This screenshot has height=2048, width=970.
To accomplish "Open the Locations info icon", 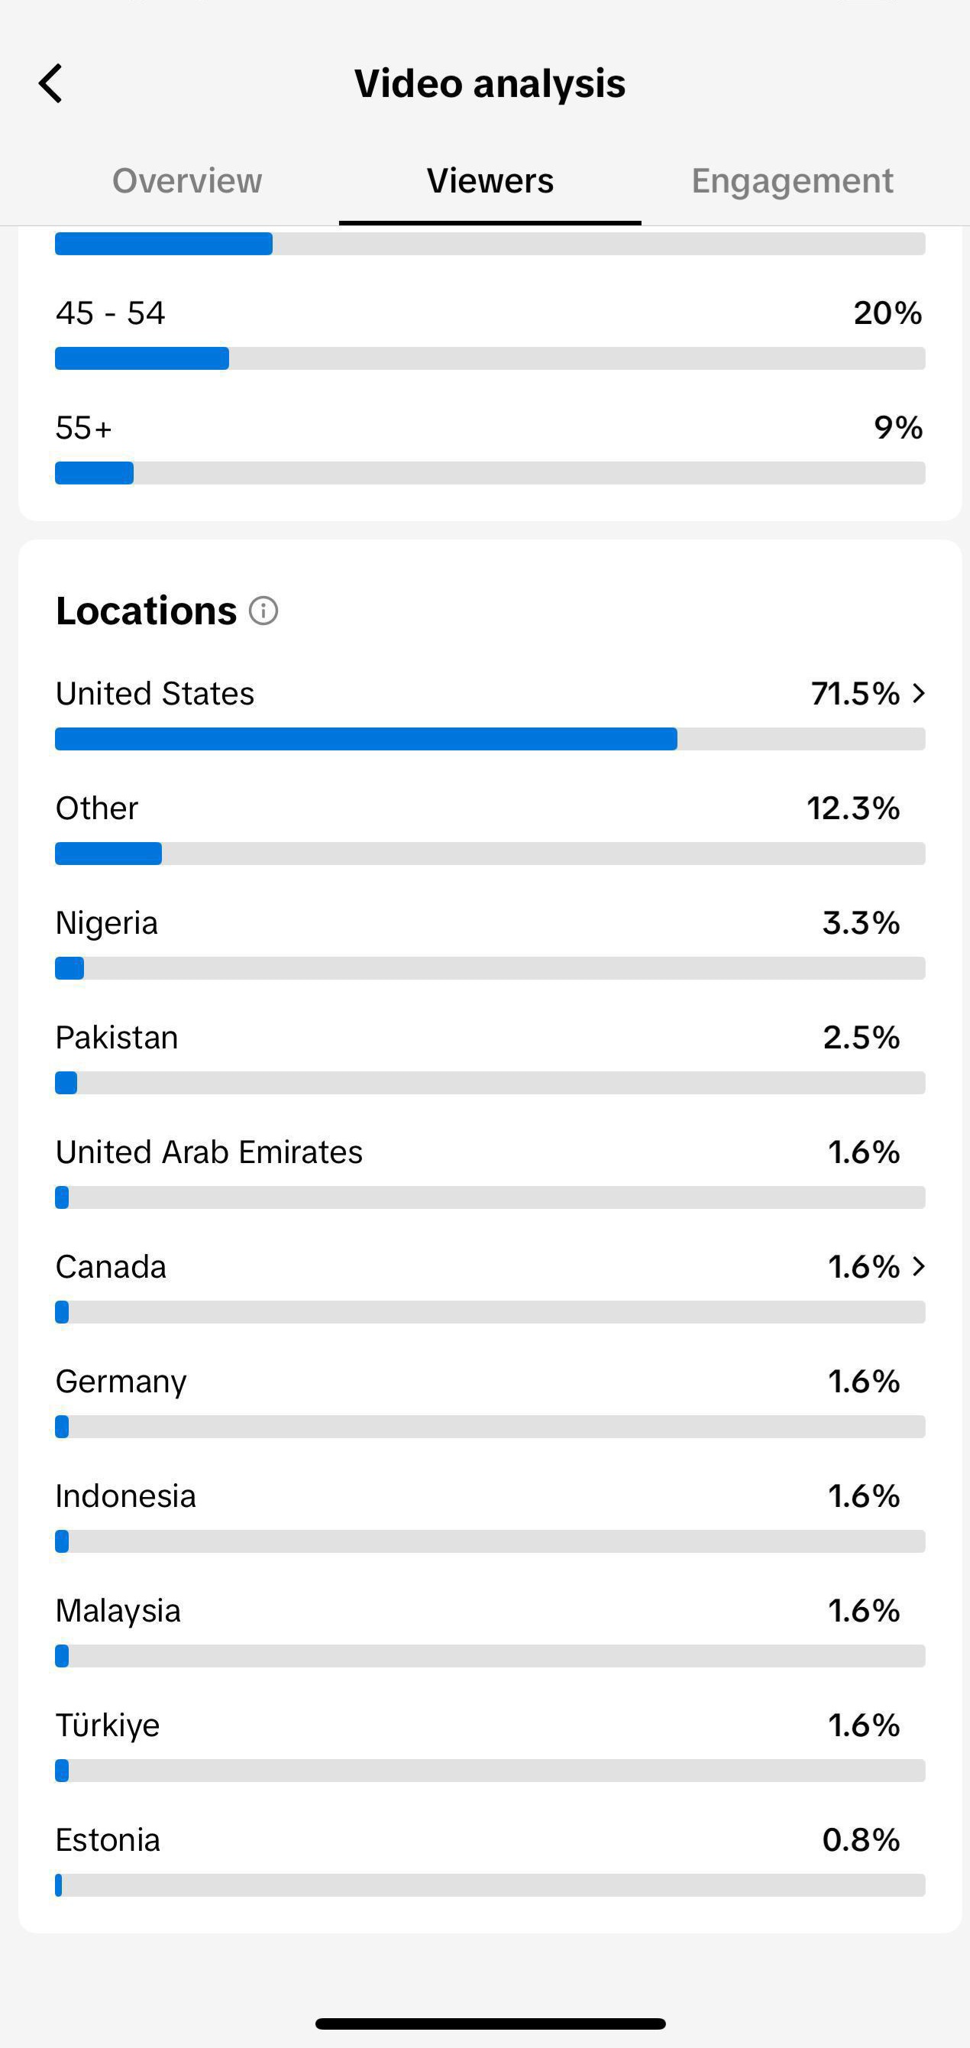I will point(264,611).
